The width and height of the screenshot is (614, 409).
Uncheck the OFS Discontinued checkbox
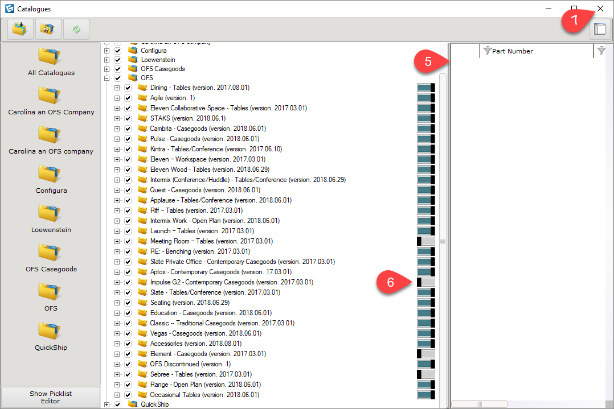(x=128, y=364)
